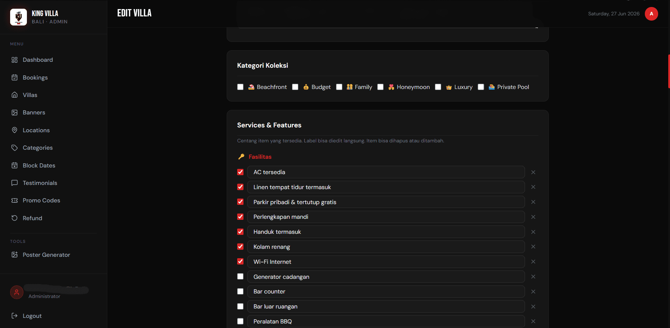The image size is (670, 328).
Task: Click the Categories tag icon
Action: pyautogui.click(x=14, y=148)
